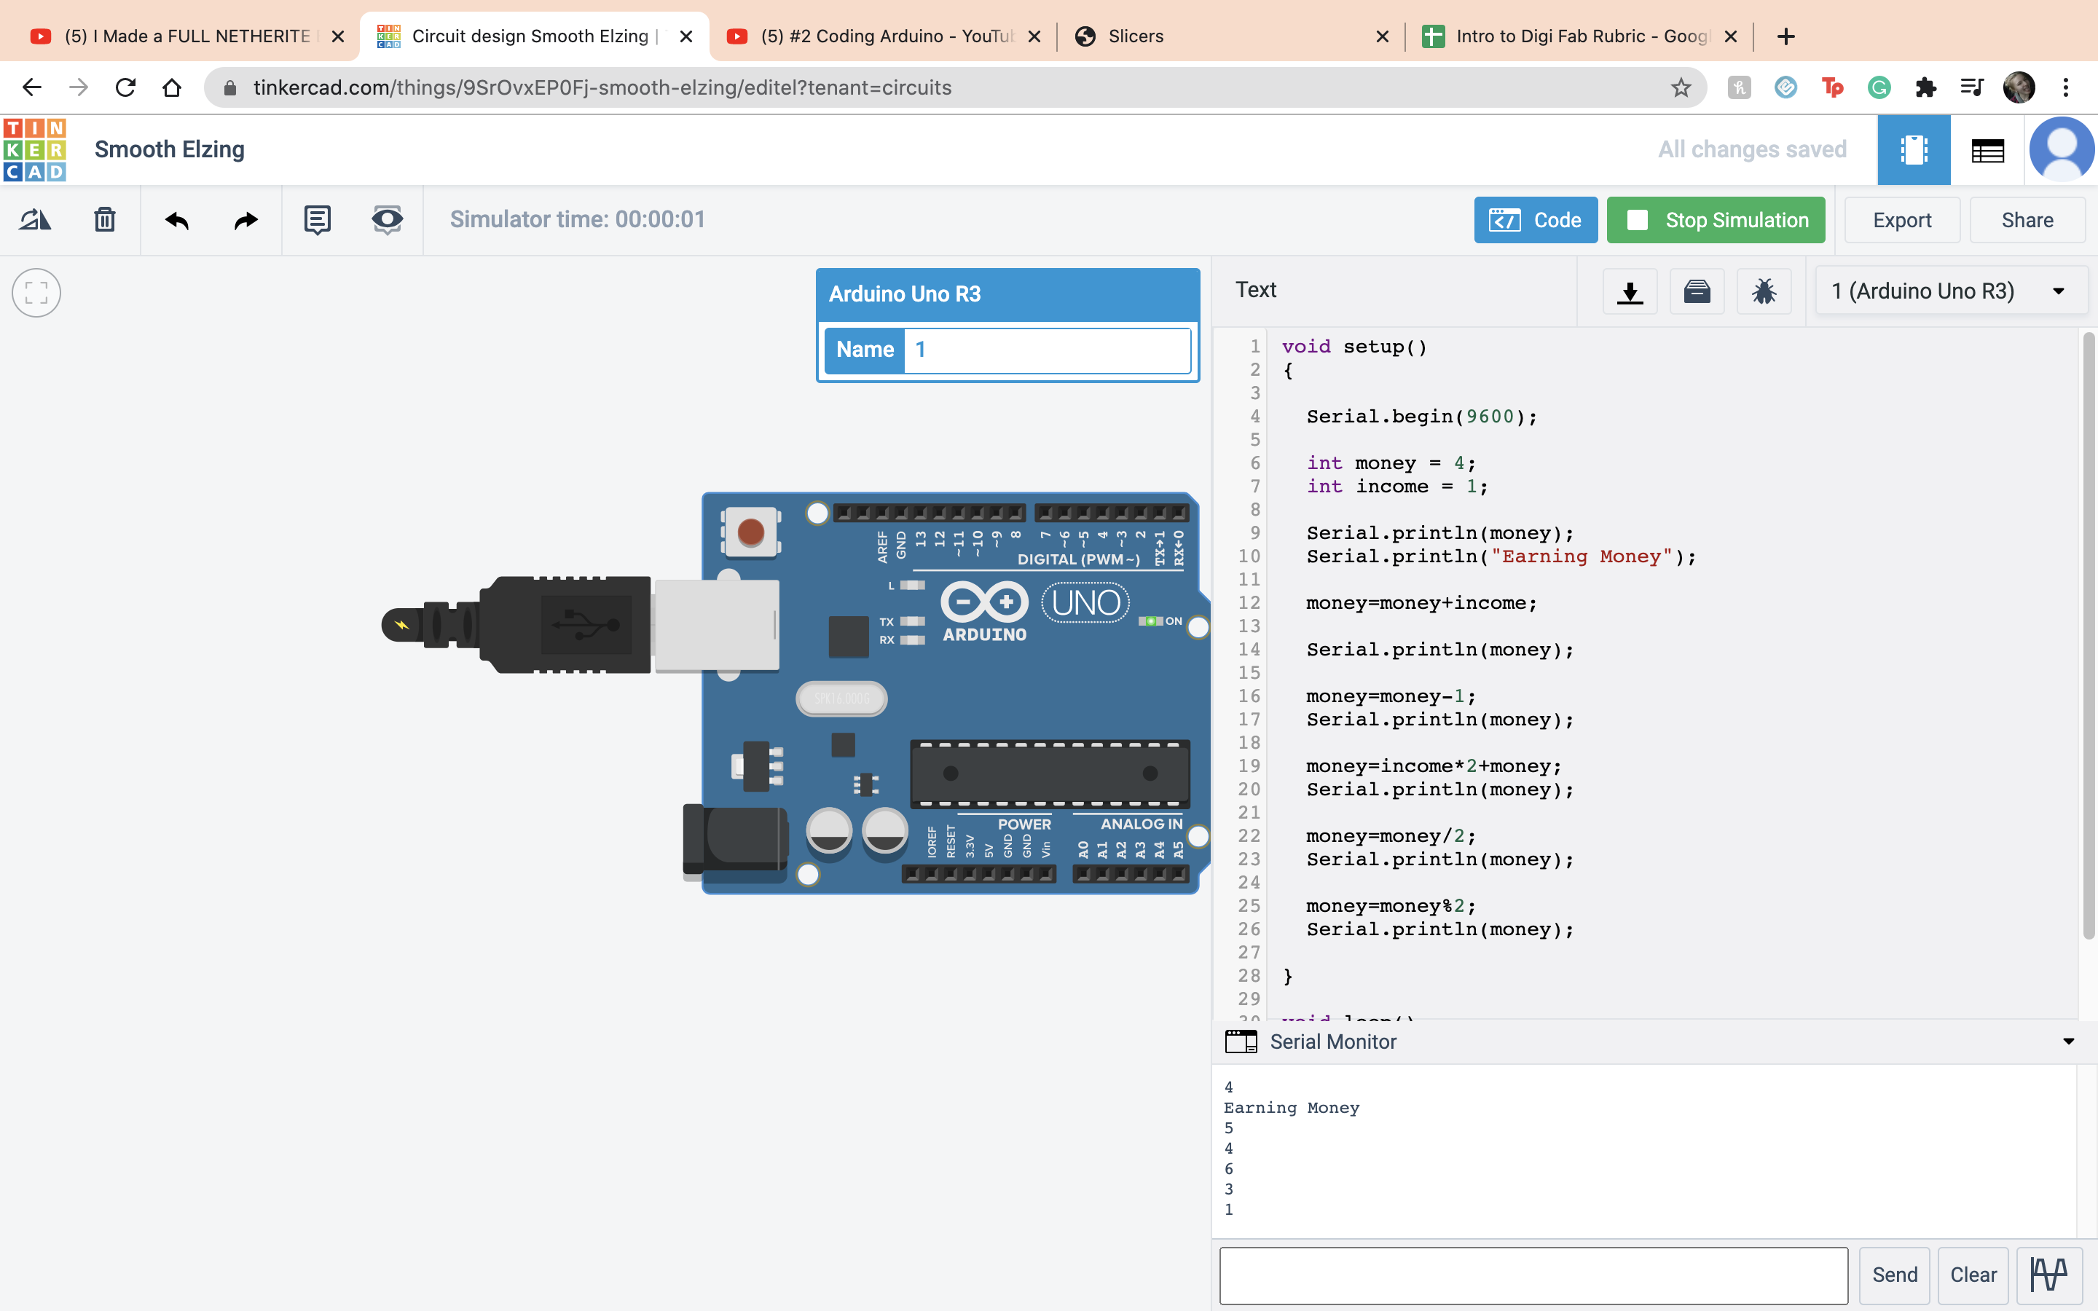Collapse the Serial Monitor panel

pyautogui.click(x=2069, y=1042)
